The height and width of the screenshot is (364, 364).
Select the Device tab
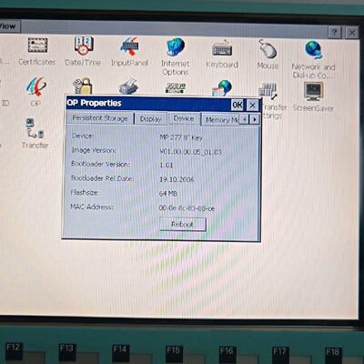pos(184,118)
